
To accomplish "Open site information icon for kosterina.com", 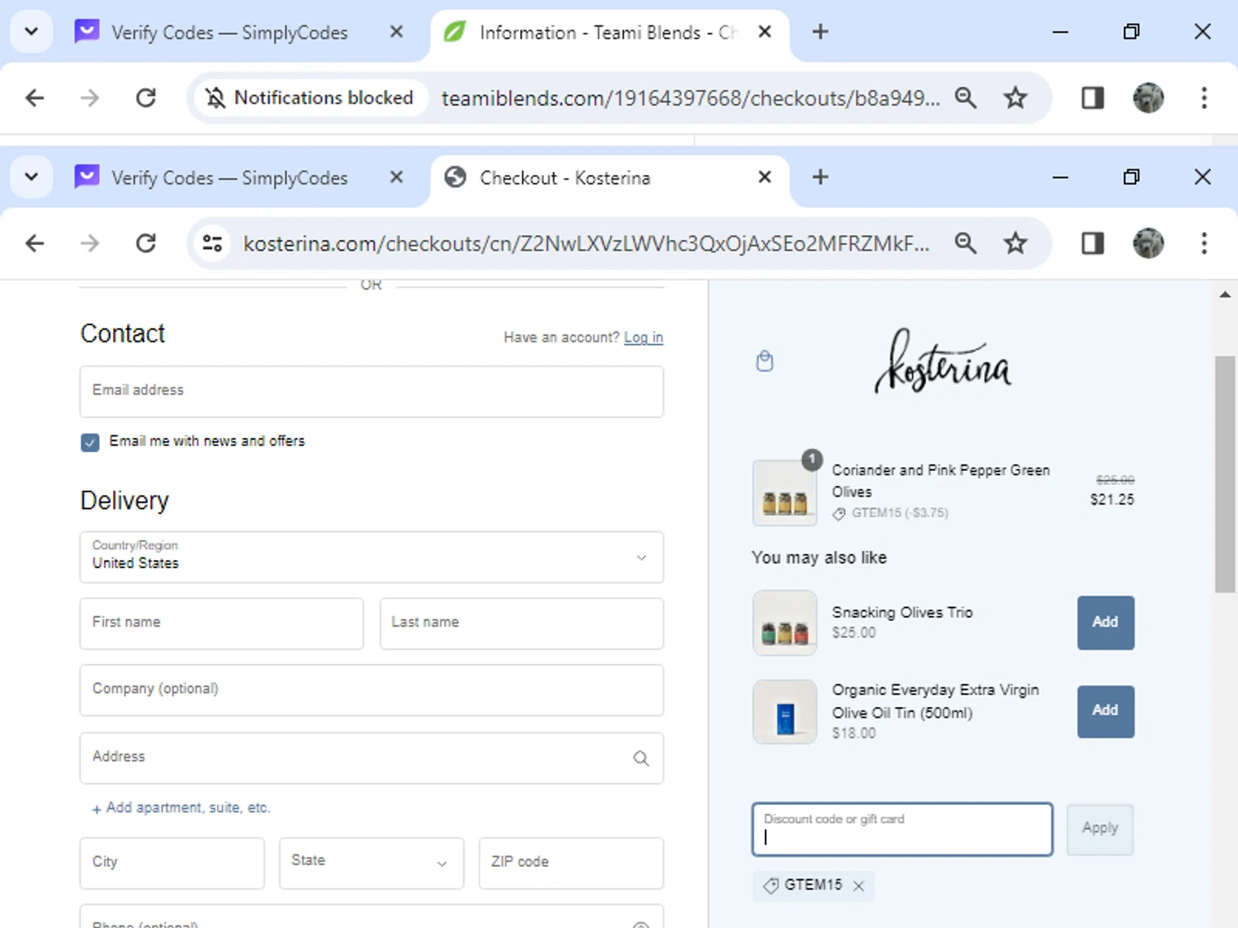I will click(x=213, y=243).
